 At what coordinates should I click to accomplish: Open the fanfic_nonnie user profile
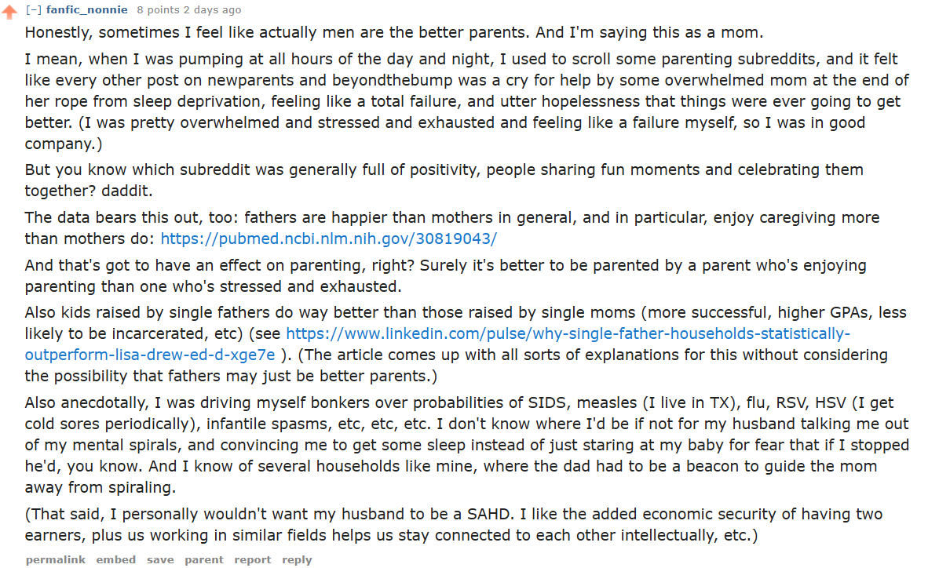click(86, 10)
